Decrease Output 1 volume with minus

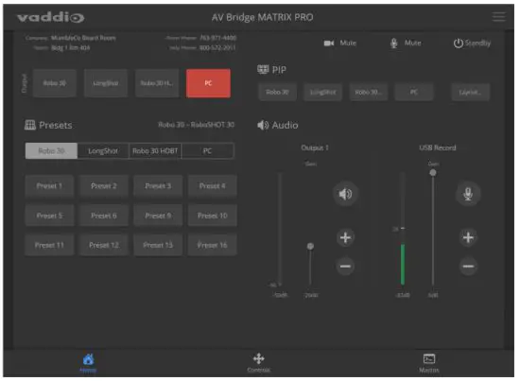click(x=345, y=266)
